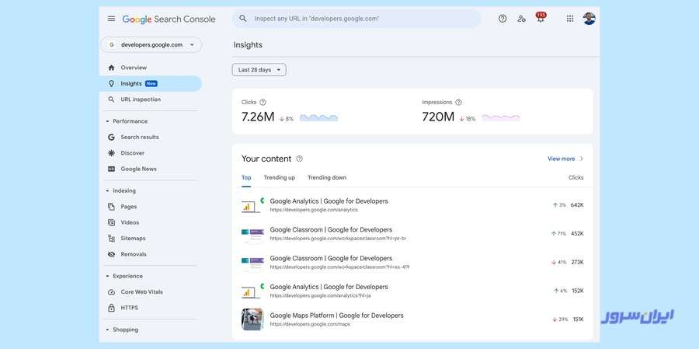This screenshot has width=699, height=349.
Task: Click the Videos icon in sidebar
Action: (111, 222)
